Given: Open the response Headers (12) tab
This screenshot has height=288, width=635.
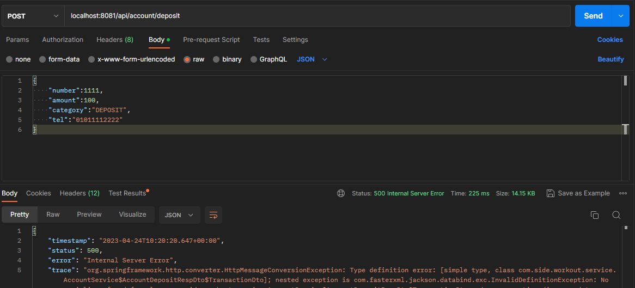Looking at the screenshot, I should pos(80,193).
